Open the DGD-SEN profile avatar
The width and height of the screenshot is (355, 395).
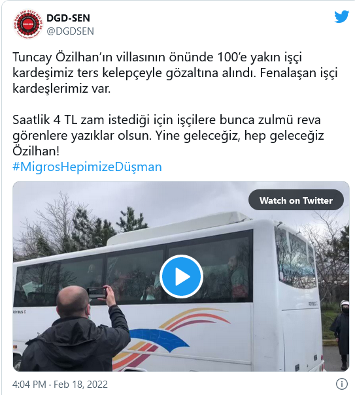27,24
